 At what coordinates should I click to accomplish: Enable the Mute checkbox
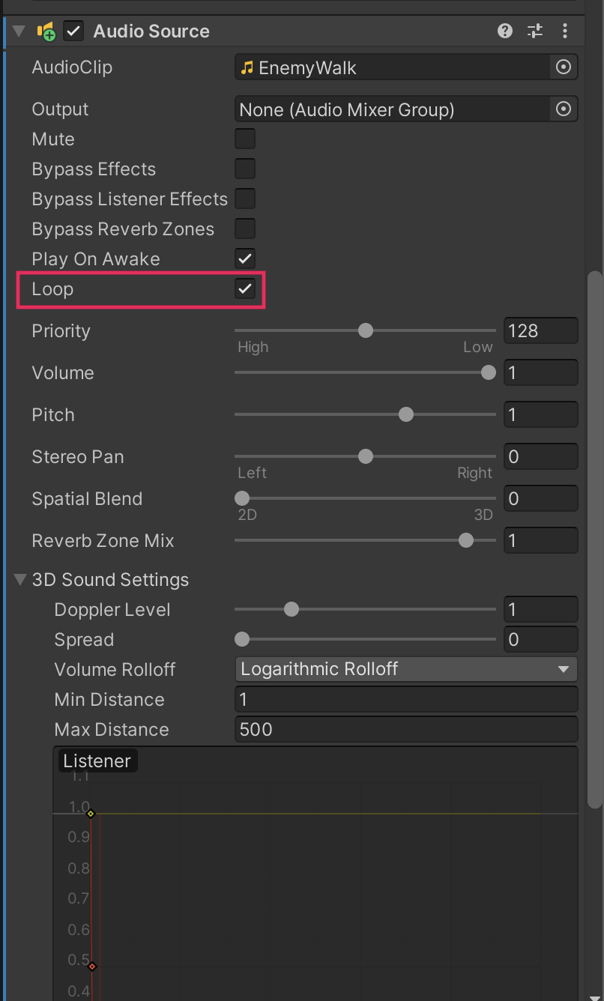click(245, 139)
